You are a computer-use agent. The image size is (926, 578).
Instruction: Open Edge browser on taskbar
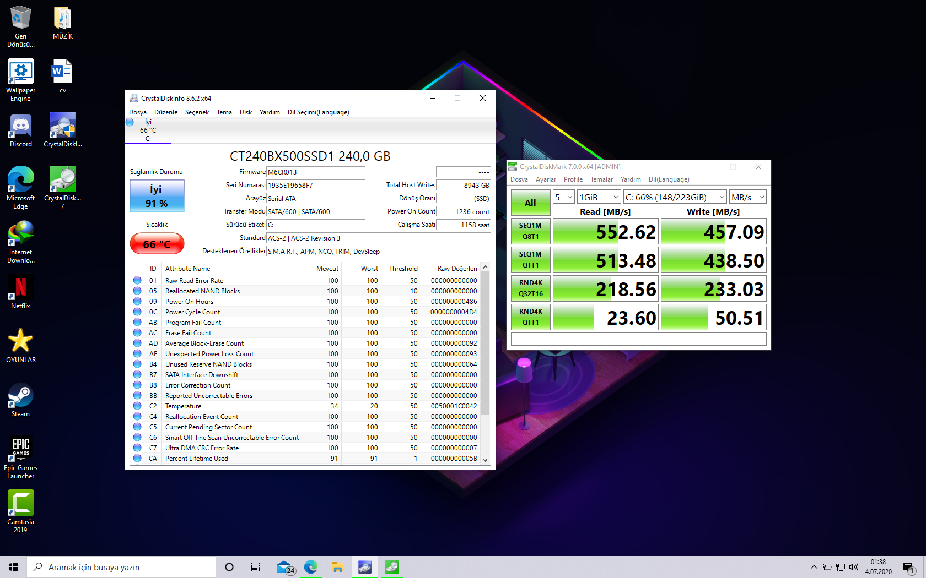pos(311,567)
